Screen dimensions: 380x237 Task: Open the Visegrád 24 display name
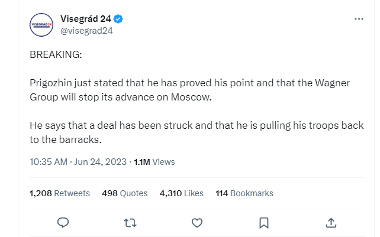pyautogui.click(x=86, y=19)
